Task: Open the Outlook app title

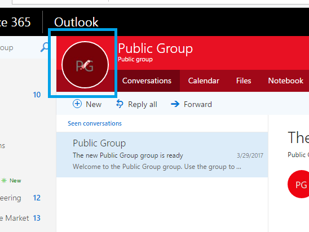Action: point(76,22)
